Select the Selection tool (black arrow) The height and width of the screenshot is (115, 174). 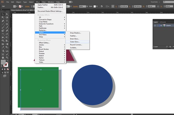click(3, 14)
